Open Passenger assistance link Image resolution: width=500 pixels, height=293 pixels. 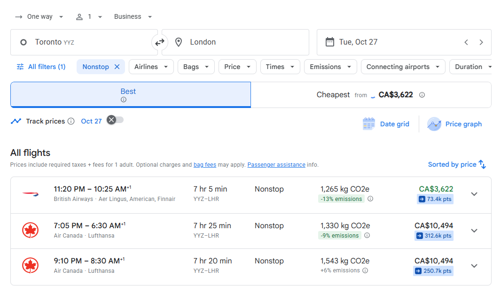pyautogui.click(x=276, y=165)
